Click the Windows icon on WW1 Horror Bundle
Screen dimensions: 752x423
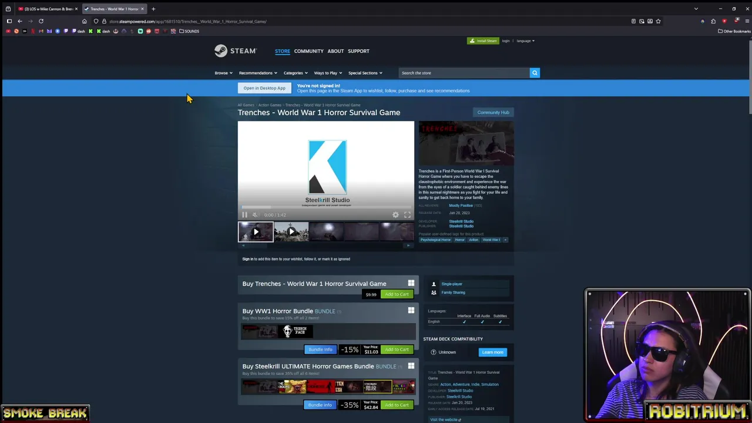tap(411, 311)
